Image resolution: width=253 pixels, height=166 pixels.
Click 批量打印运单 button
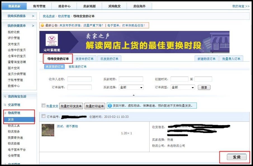click(95, 106)
